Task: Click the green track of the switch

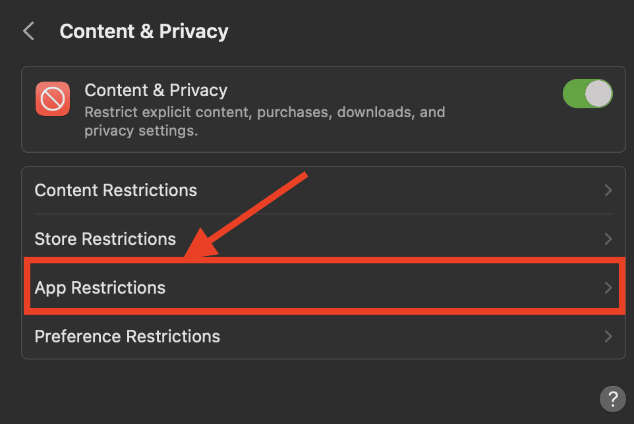Action: (573, 94)
